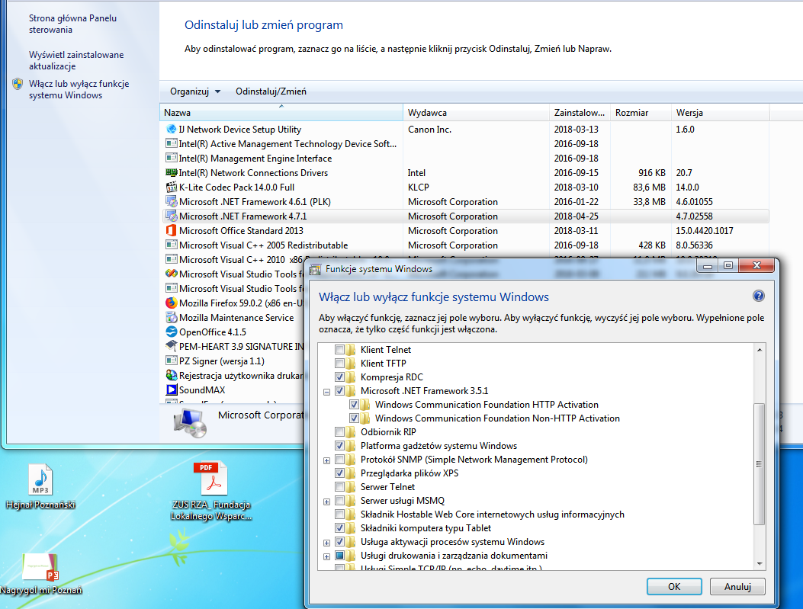Viewport: 803px width, 609px height.
Task: Open the Hejnał Poznański MP3 desktop file
Action: [x=40, y=479]
